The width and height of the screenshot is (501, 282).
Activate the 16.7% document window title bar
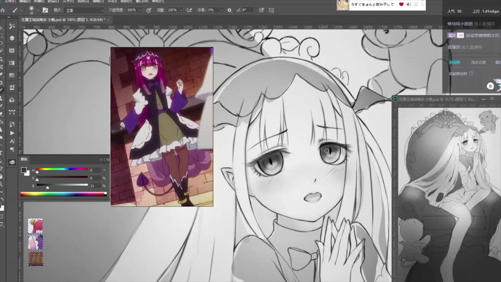(437, 99)
